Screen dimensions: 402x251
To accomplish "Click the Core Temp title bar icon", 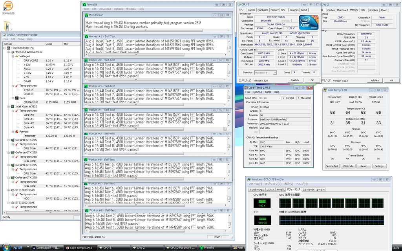I will point(247,87).
